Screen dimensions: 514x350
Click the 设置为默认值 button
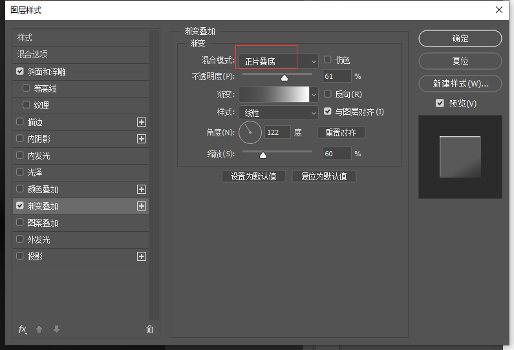point(253,176)
